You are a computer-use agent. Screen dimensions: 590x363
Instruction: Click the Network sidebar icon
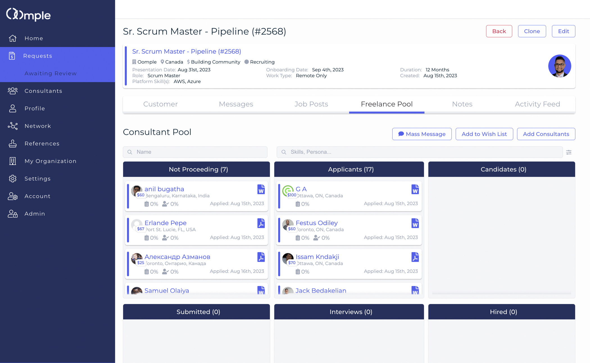point(12,126)
